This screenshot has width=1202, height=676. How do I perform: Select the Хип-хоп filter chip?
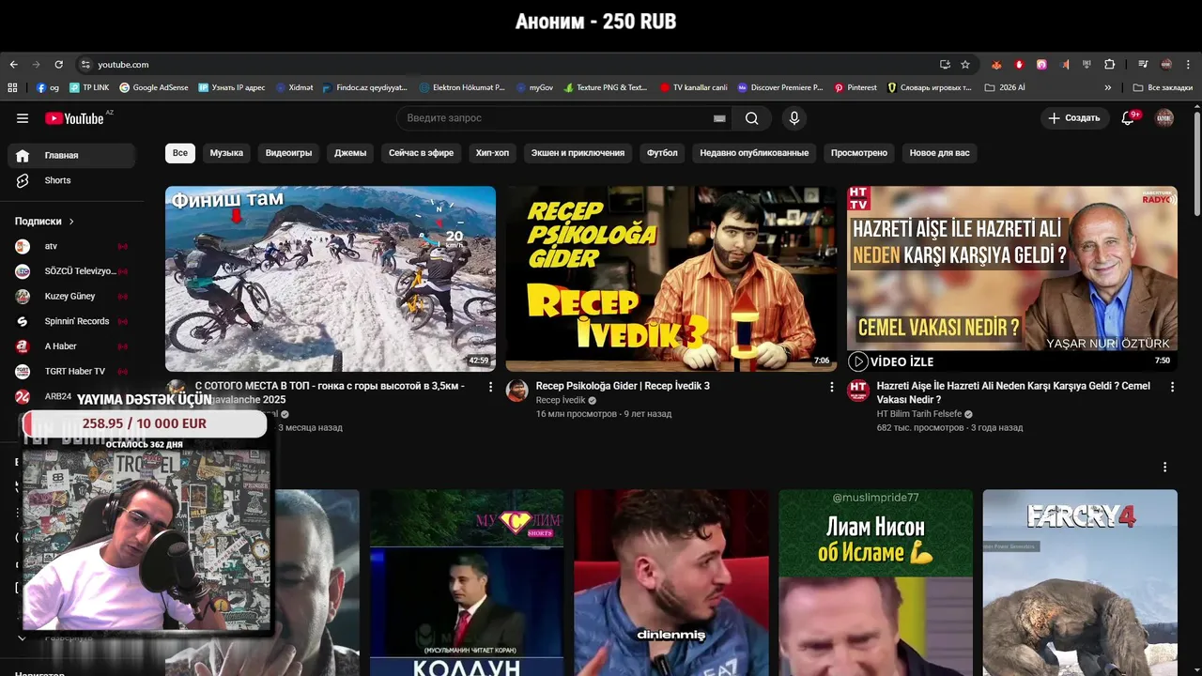(x=492, y=153)
